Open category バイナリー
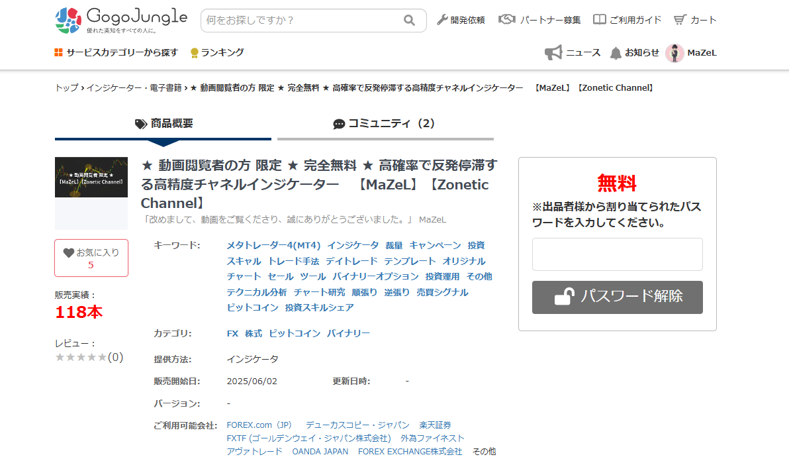Viewport: 789px width, 463px height. pyautogui.click(x=348, y=334)
